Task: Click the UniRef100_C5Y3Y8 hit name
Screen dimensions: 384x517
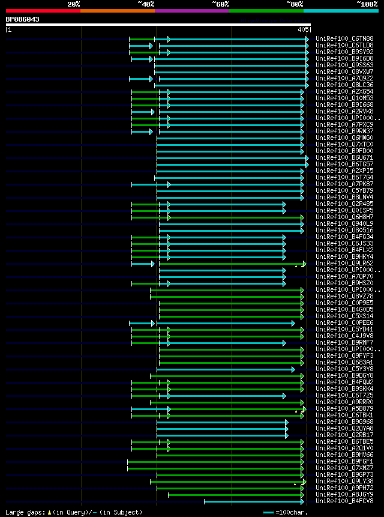Action: [344, 369]
